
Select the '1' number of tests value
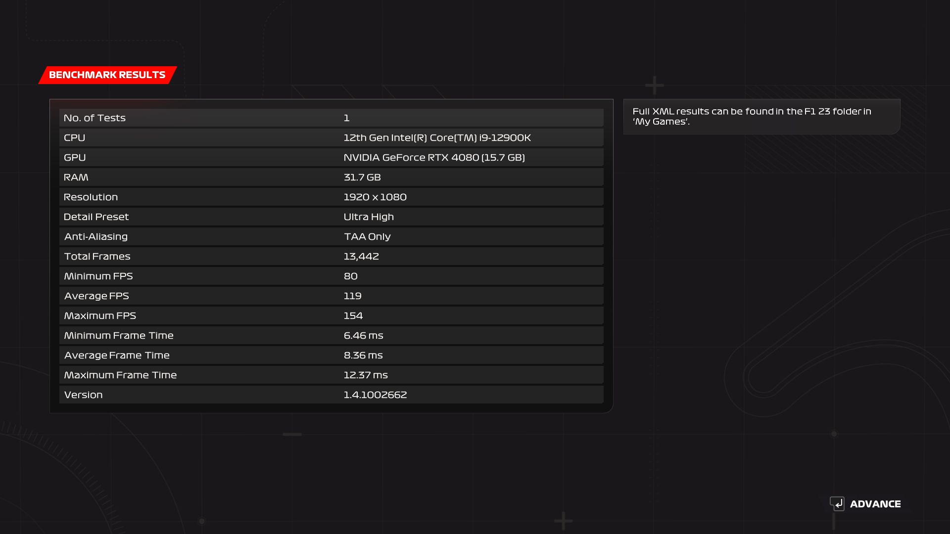pyautogui.click(x=346, y=118)
